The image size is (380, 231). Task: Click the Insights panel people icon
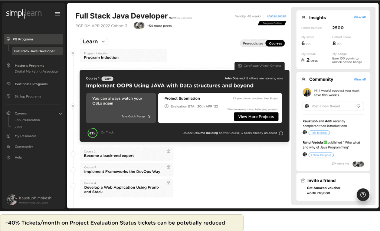[304, 17]
